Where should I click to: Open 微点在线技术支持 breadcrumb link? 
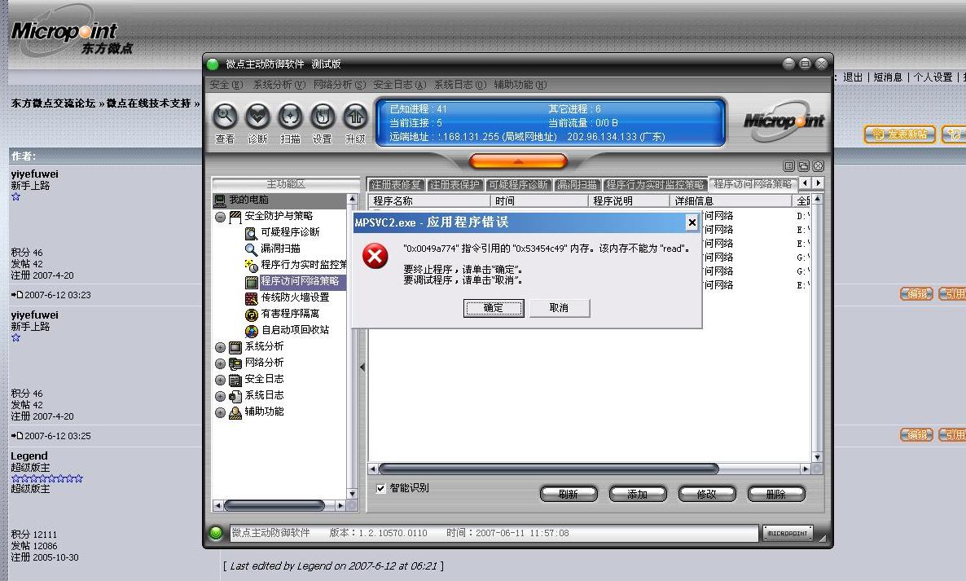click(148, 103)
